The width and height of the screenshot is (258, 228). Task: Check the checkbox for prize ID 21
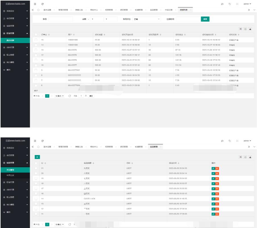(36, 168)
